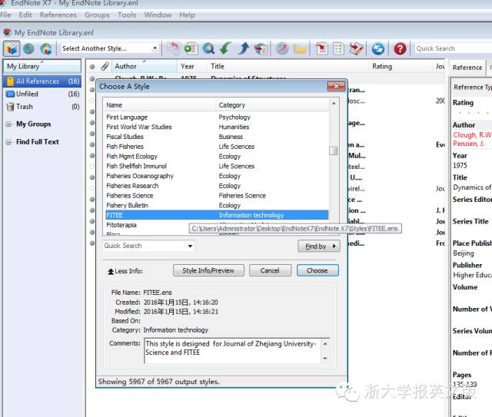The width and height of the screenshot is (492, 417).
Task: Collapse the Find Full Text group
Action: click(x=8, y=142)
